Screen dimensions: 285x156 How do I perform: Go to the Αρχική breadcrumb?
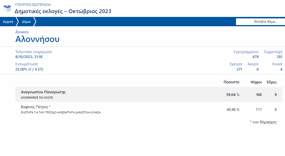(8, 22)
